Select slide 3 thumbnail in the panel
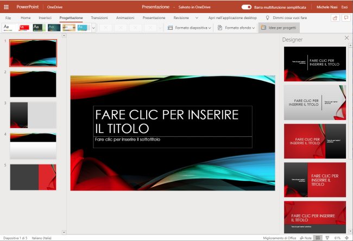The height and width of the screenshot is (241, 353). pyautogui.click(x=33, y=115)
